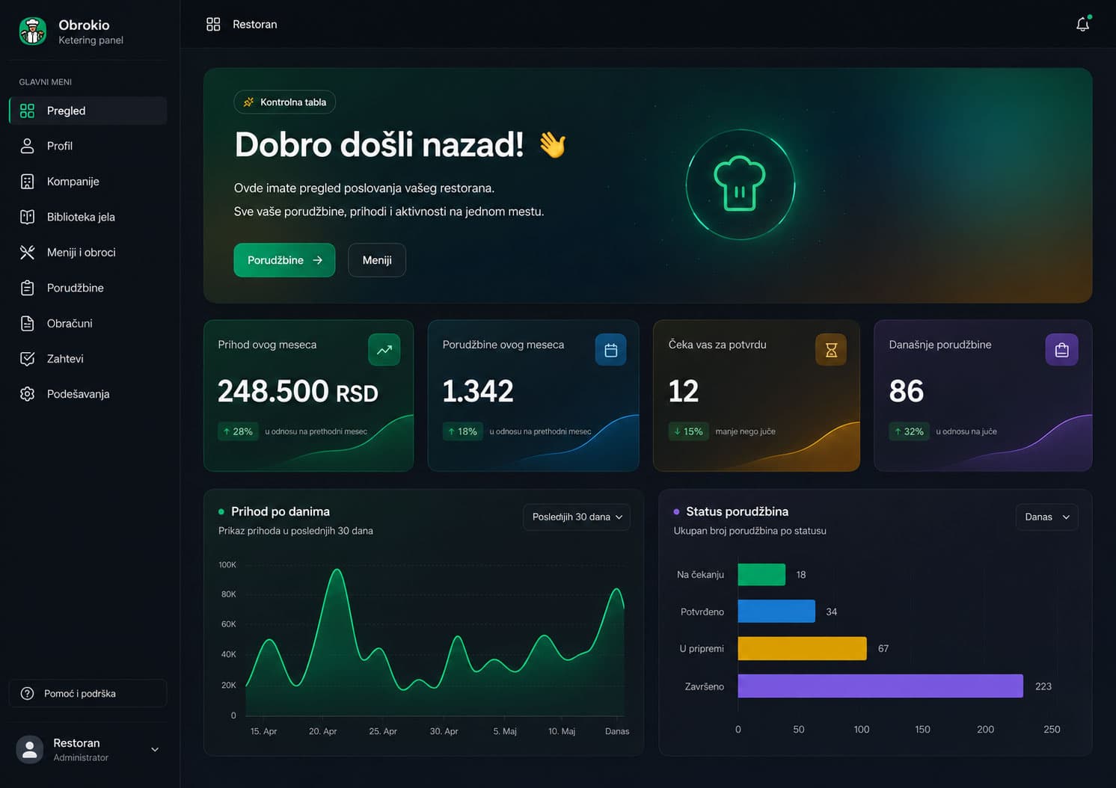This screenshot has width=1116, height=788.
Task: Click the user avatar at sidebar bottom
Action: (30, 749)
